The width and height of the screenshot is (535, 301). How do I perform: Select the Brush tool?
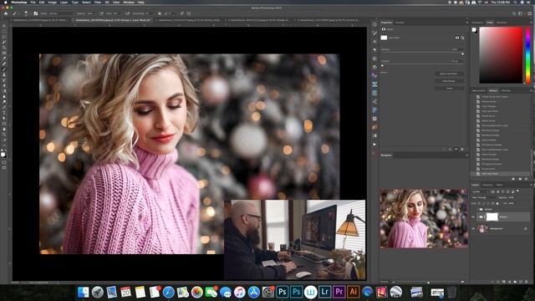pos(4,69)
